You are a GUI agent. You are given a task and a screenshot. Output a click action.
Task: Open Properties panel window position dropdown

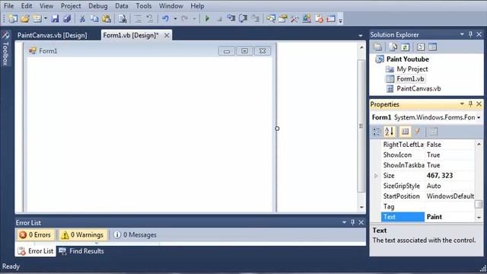[x=462, y=104]
